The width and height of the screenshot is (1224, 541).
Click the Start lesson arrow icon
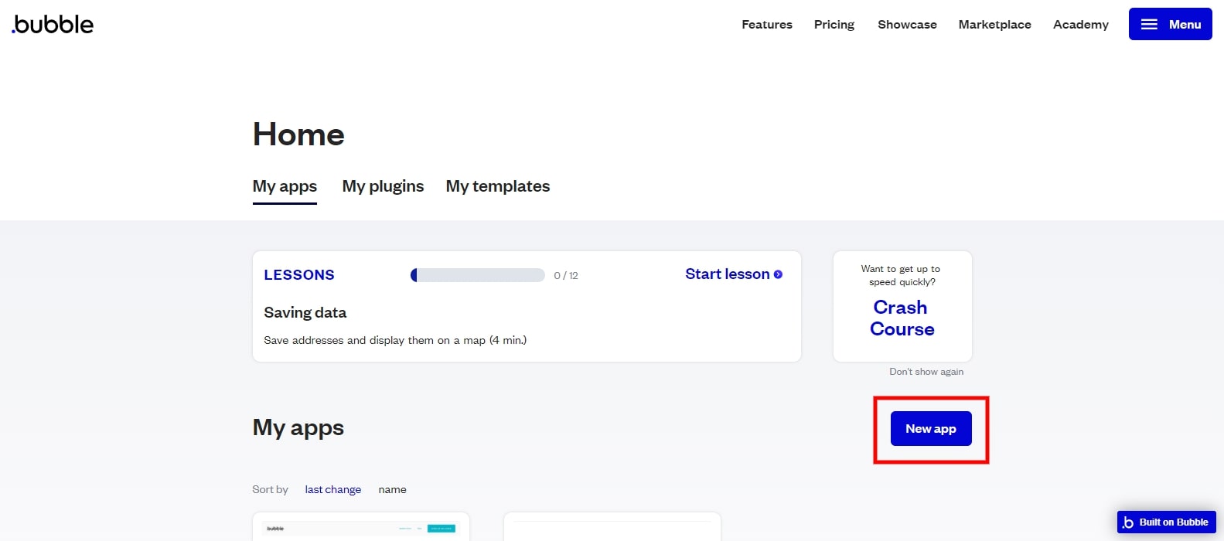tap(778, 274)
